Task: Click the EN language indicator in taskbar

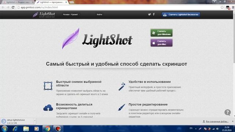Action: tap(191, 128)
